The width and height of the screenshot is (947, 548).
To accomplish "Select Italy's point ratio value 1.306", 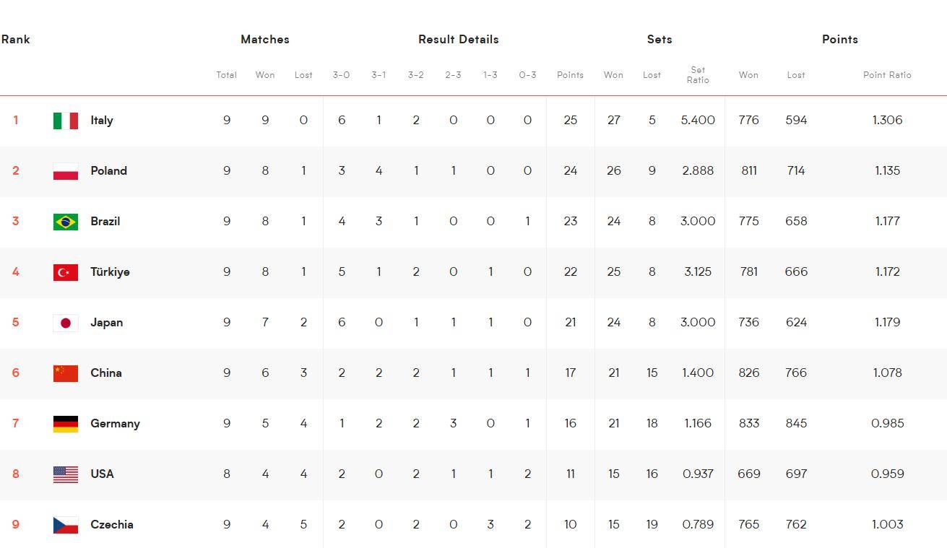I will click(887, 121).
